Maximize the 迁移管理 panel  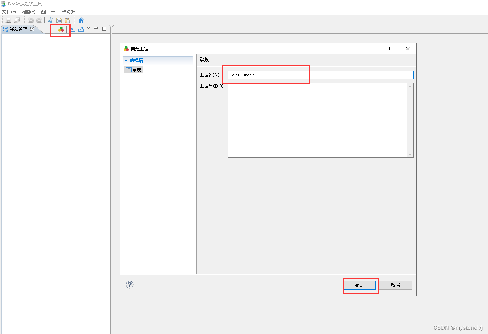[104, 29]
